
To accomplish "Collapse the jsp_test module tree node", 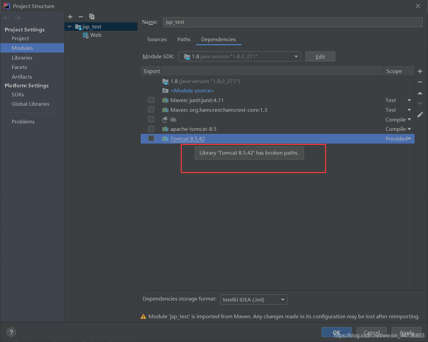I will (69, 26).
